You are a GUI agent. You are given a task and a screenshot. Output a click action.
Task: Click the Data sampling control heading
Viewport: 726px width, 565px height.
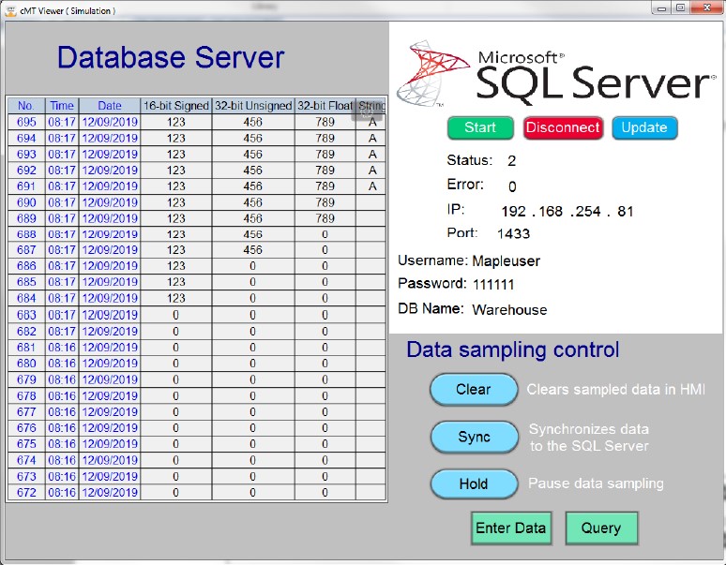pyautogui.click(x=512, y=350)
